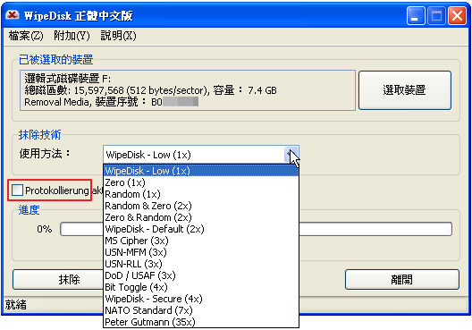Select USN-MFM (3x) method
Viewport: 472px width, 330px height.
[x=201, y=252]
